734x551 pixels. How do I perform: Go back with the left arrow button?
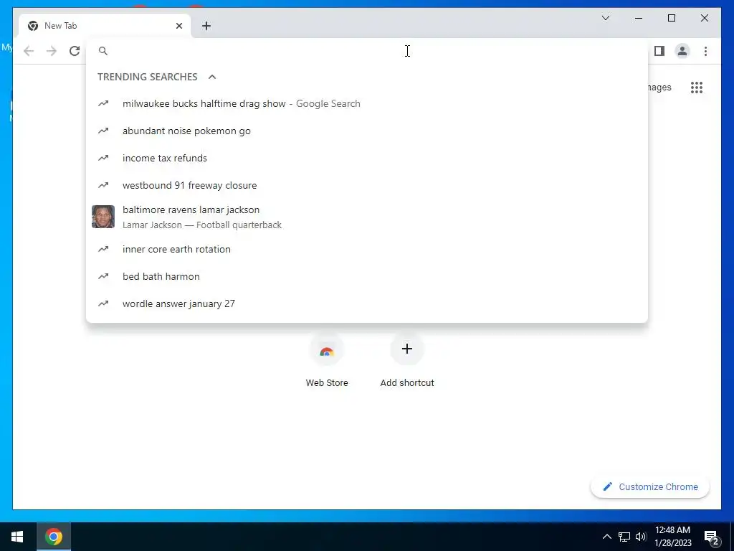pos(29,51)
